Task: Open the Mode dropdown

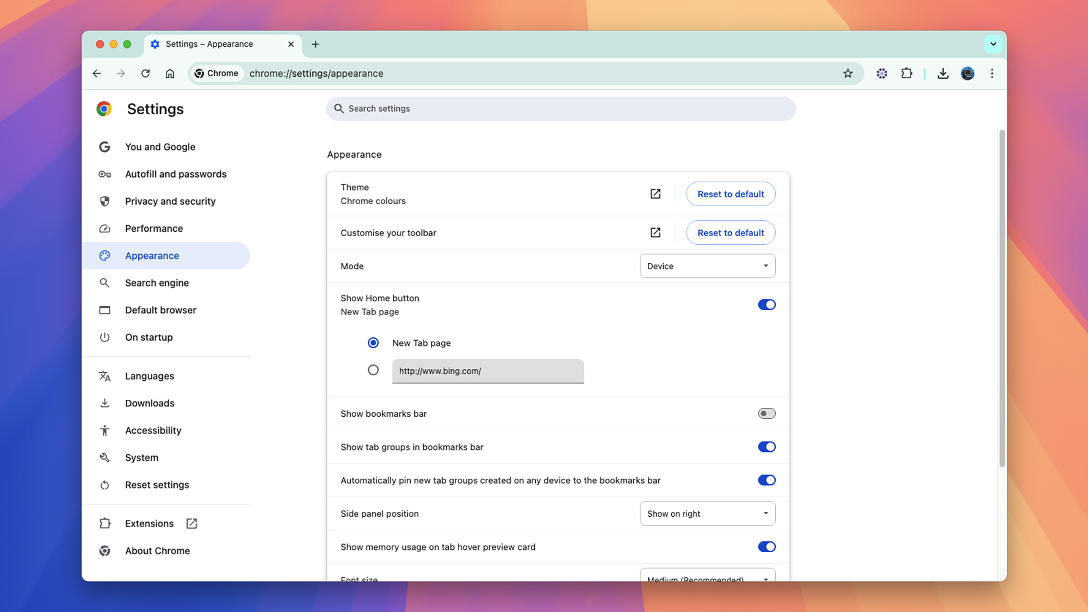Action: [x=707, y=266]
